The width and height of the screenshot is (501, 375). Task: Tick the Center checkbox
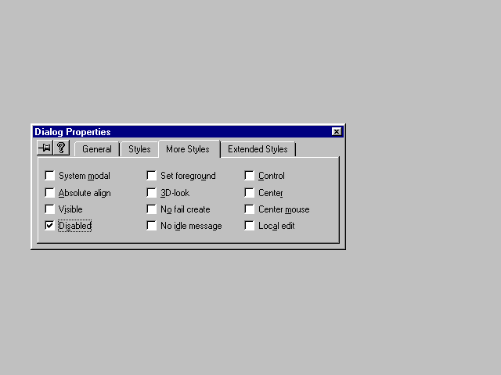(x=250, y=193)
